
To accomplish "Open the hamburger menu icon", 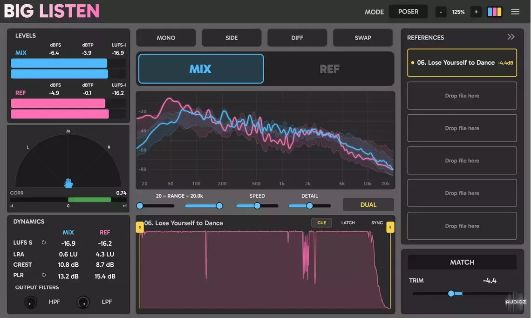I will point(515,12).
